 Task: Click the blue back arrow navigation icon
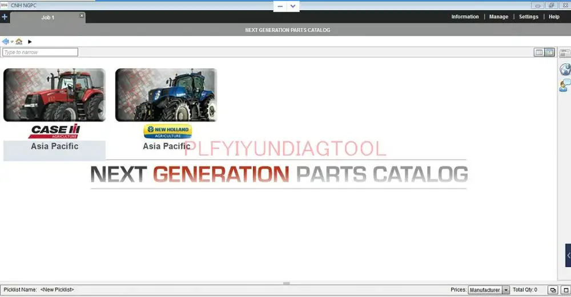[5, 42]
